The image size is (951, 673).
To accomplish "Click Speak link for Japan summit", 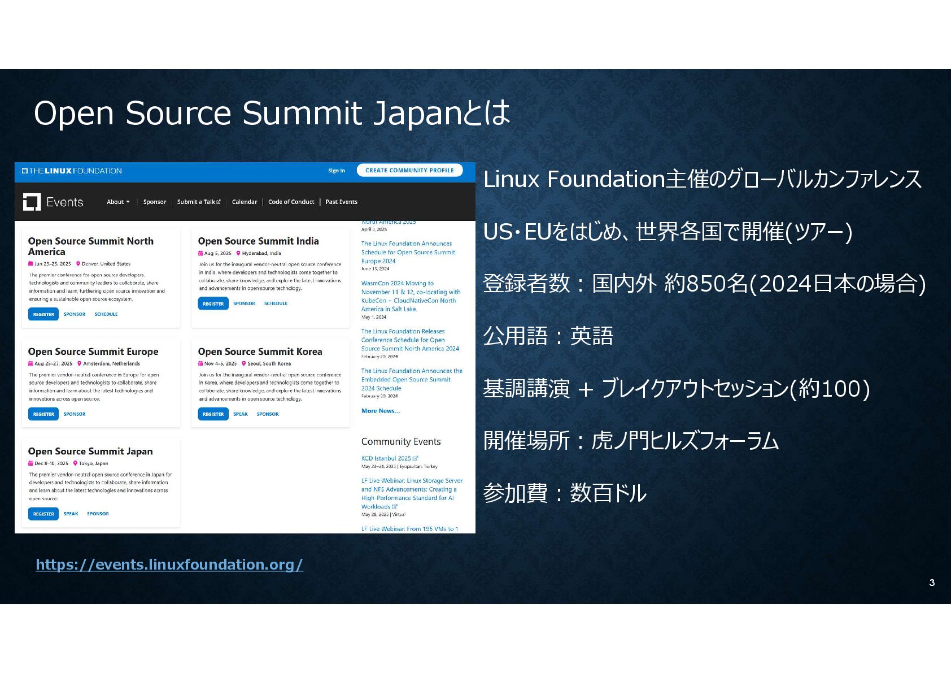I will 71,514.
